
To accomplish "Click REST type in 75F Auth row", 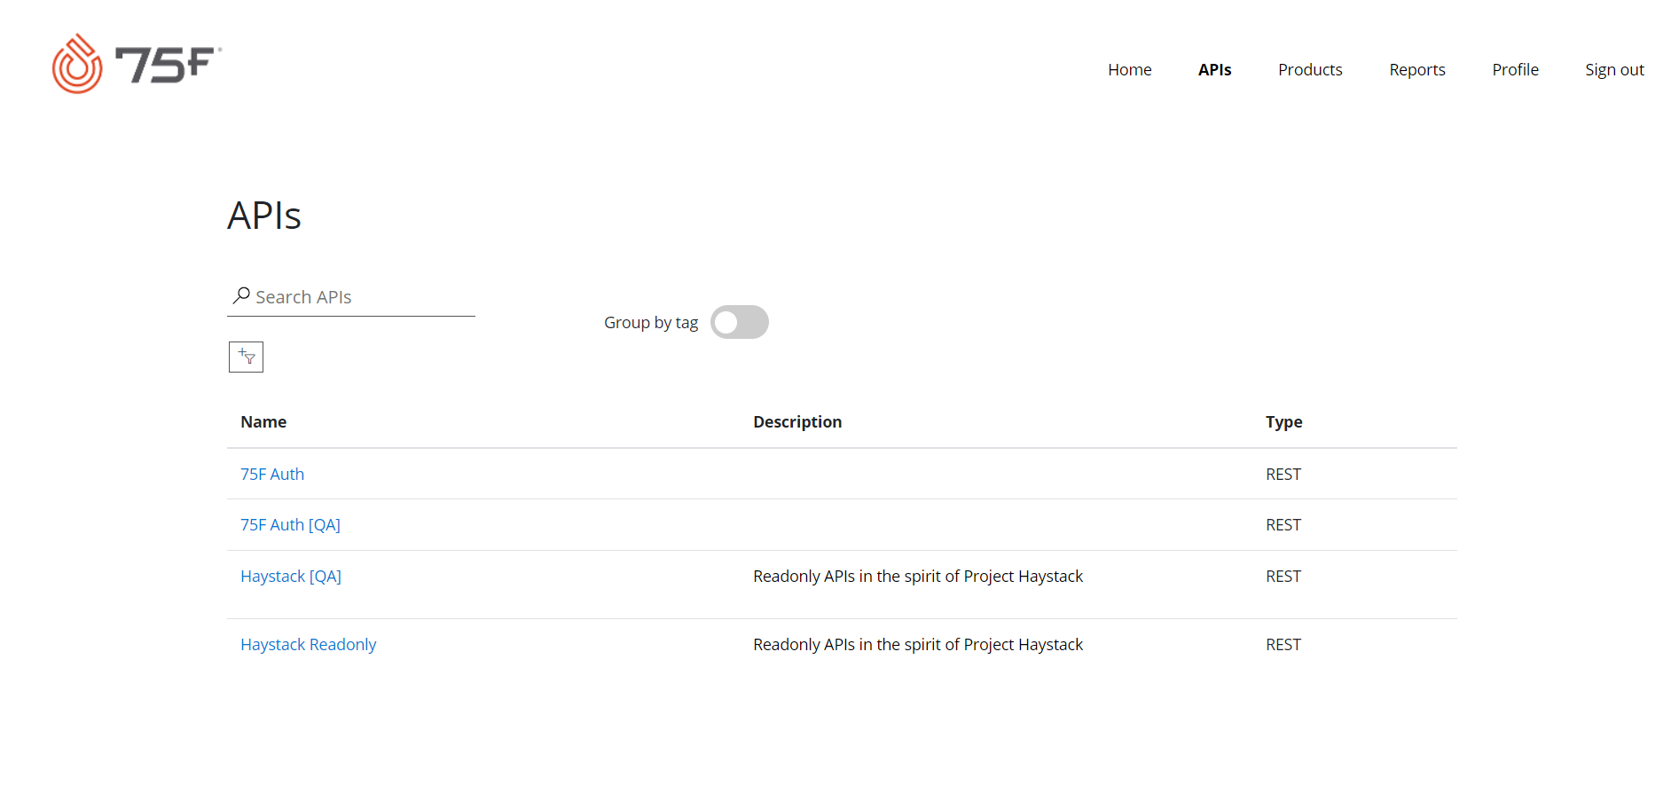I will 1283,474.
